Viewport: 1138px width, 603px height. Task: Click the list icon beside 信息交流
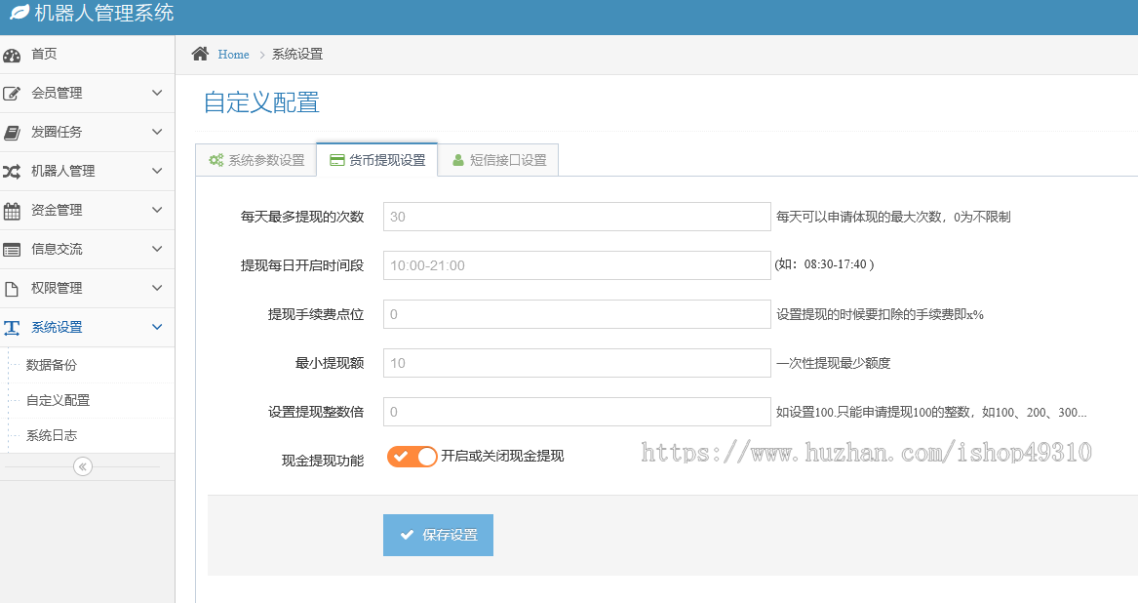12,250
